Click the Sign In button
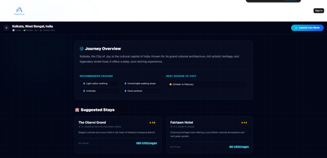 coord(318,11)
